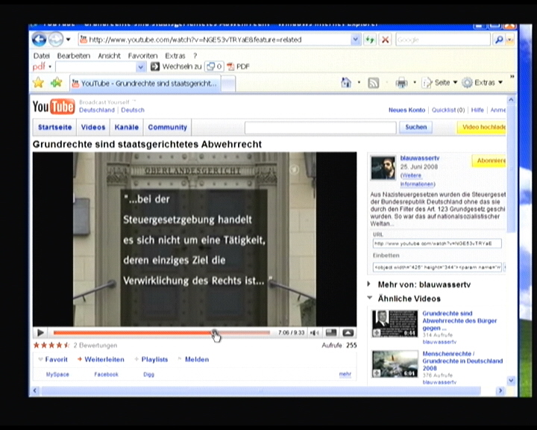The height and width of the screenshot is (430, 537).
Task: Mute the video with the speaker icon
Action: 315,333
